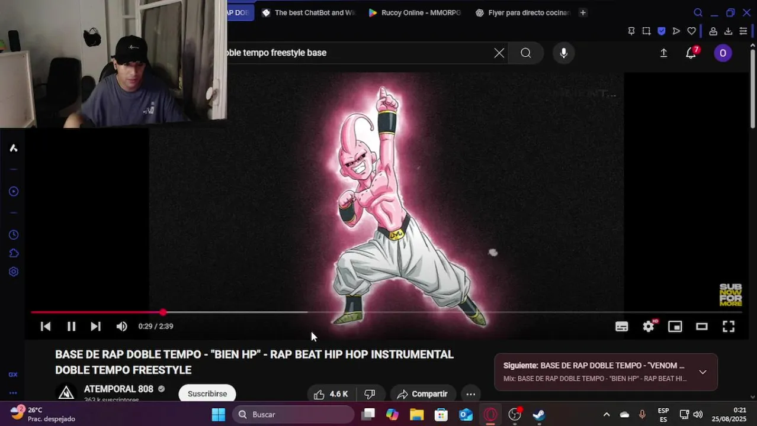757x426 pixels.
Task: Switch to miniplayer mode
Action: click(x=675, y=327)
